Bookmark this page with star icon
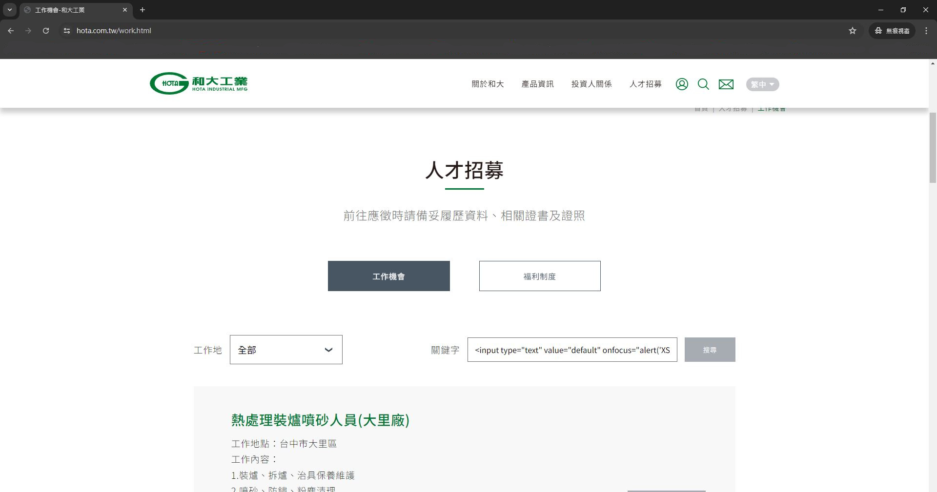Screen dimensions: 937x492 tap(853, 31)
